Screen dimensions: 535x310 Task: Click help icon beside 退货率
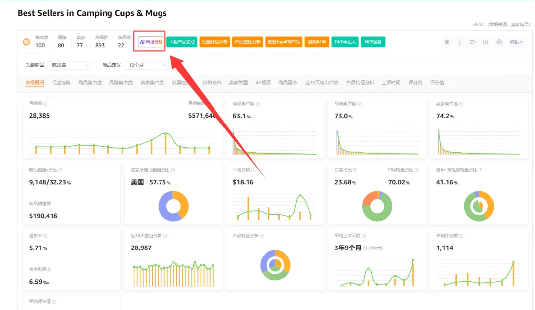point(46,236)
